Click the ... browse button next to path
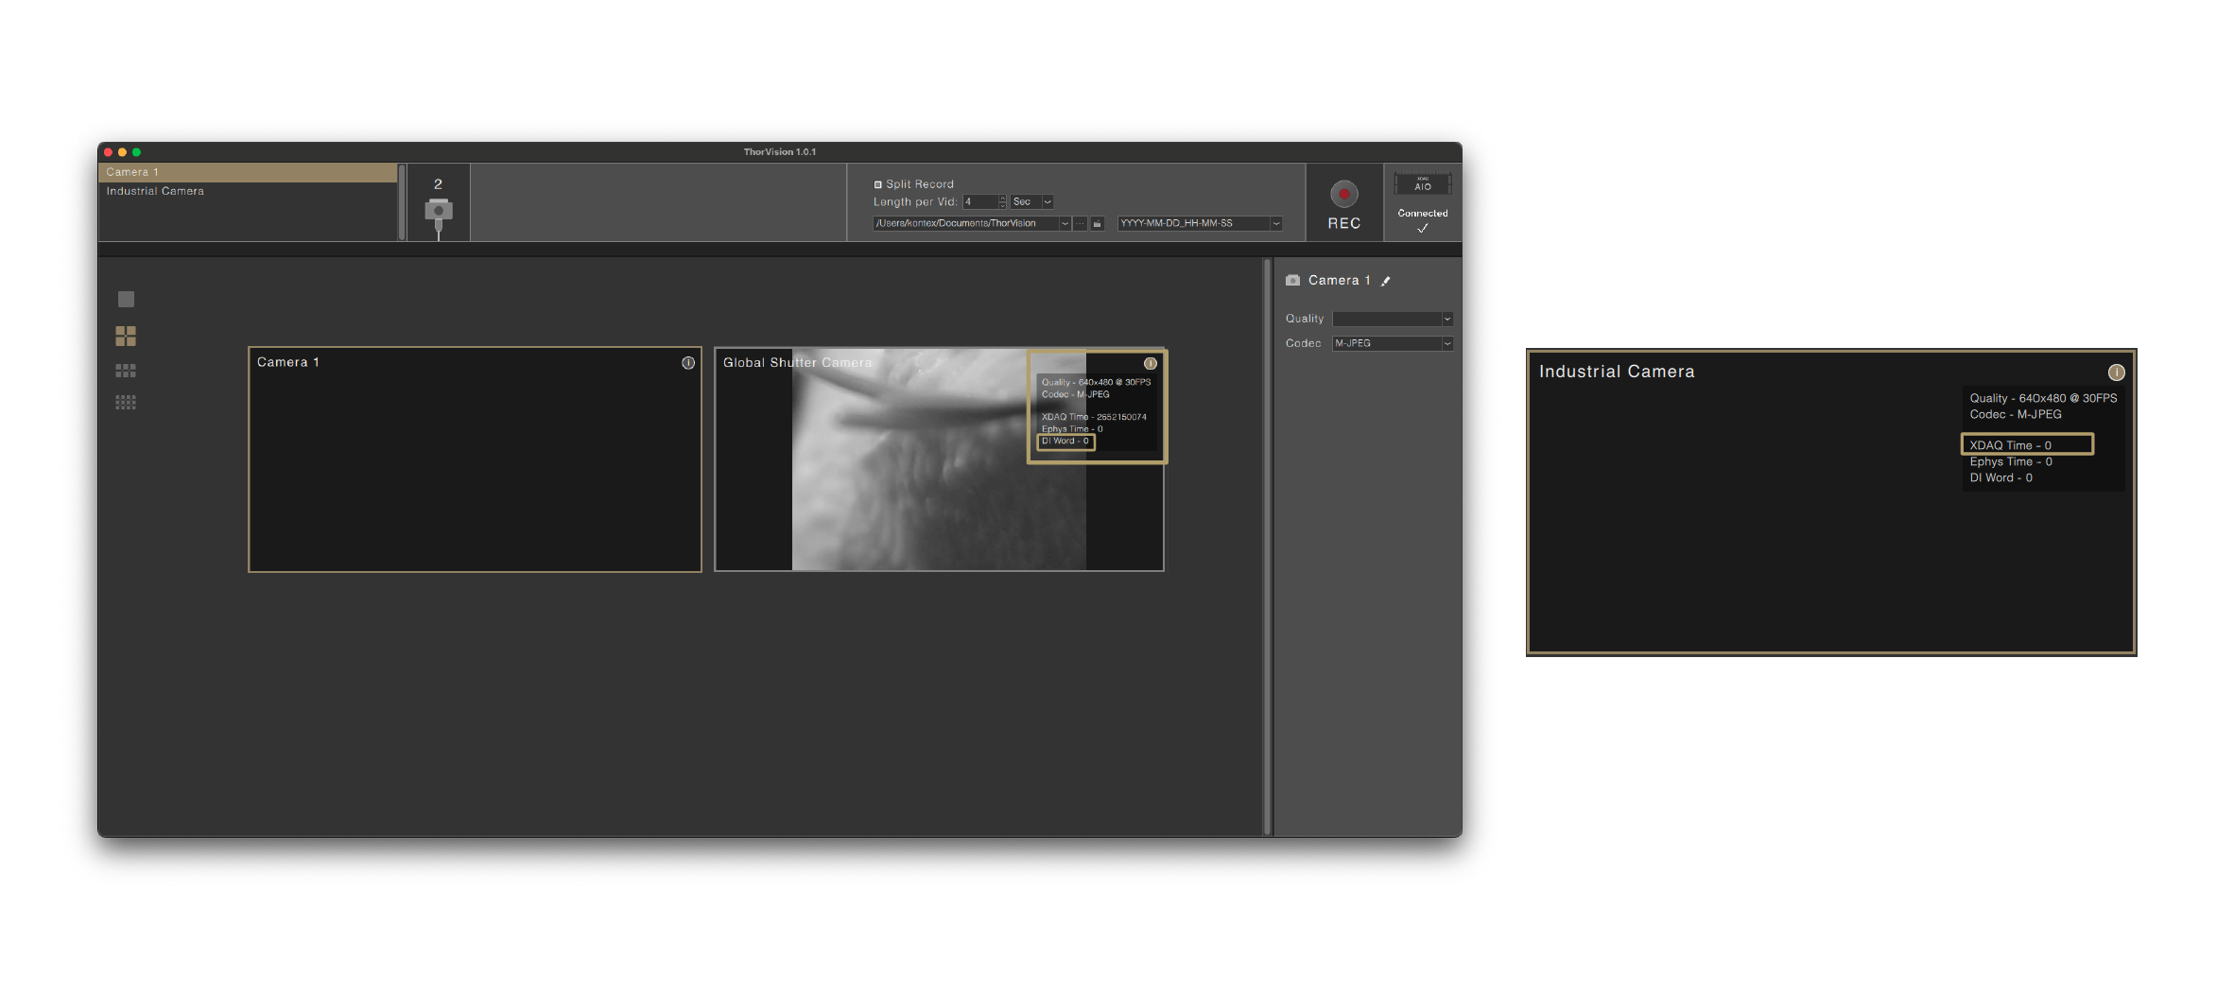 tap(1081, 223)
